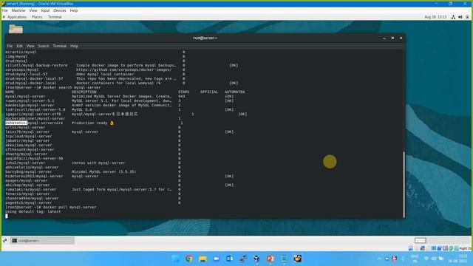This screenshot has width=473, height=266.
Task: Show hidden tray icons chevron
Action: point(379,259)
